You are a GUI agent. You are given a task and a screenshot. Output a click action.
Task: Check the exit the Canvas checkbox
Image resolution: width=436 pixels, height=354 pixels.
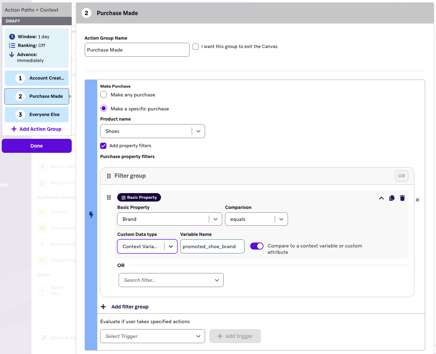pyautogui.click(x=196, y=47)
